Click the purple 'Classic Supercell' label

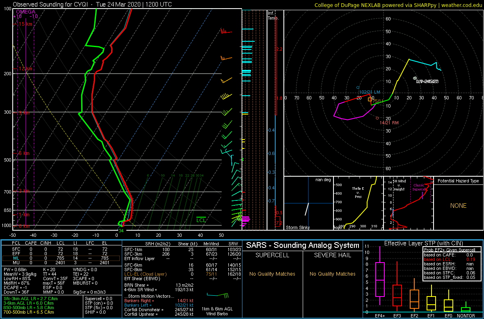[x=419, y=187]
